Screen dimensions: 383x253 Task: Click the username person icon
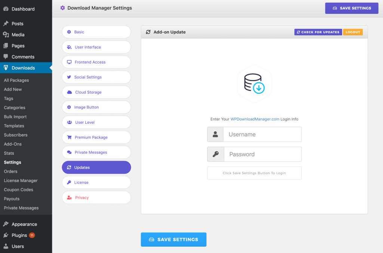[215, 134]
